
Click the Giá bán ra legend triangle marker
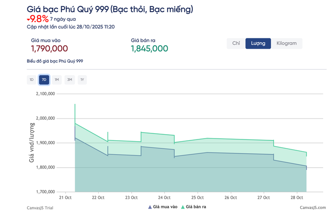click(x=182, y=207)
